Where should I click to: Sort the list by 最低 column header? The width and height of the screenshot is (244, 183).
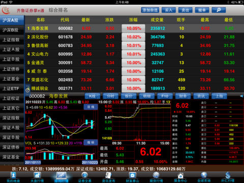(229, 20)
